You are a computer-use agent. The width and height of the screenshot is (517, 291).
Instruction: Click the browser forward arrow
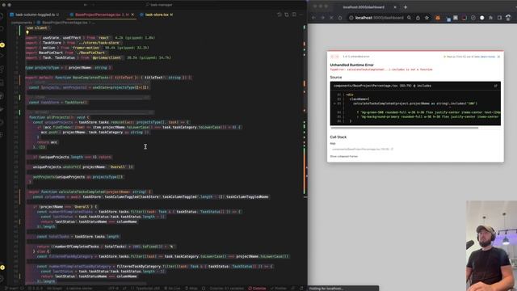point(322,18)
